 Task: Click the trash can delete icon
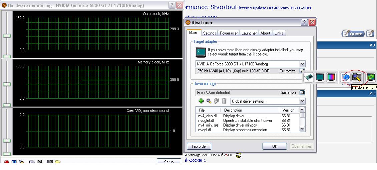point(224,101)
